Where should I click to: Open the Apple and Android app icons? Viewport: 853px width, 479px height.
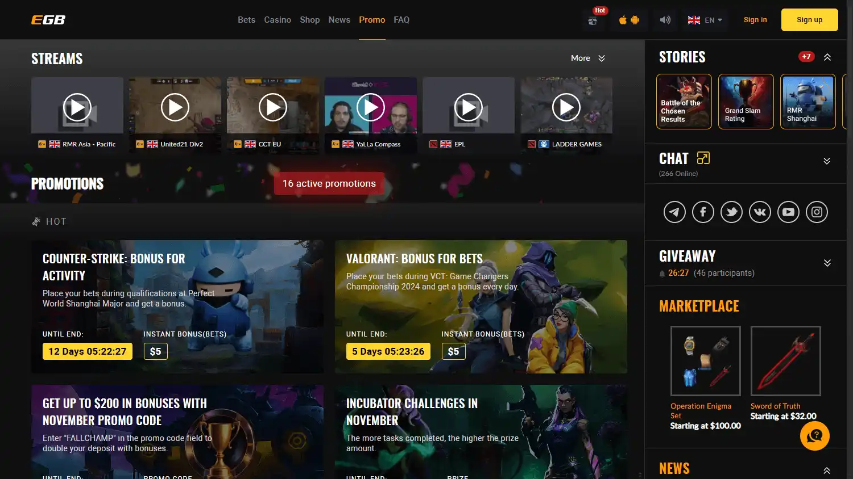pos(629,20)
